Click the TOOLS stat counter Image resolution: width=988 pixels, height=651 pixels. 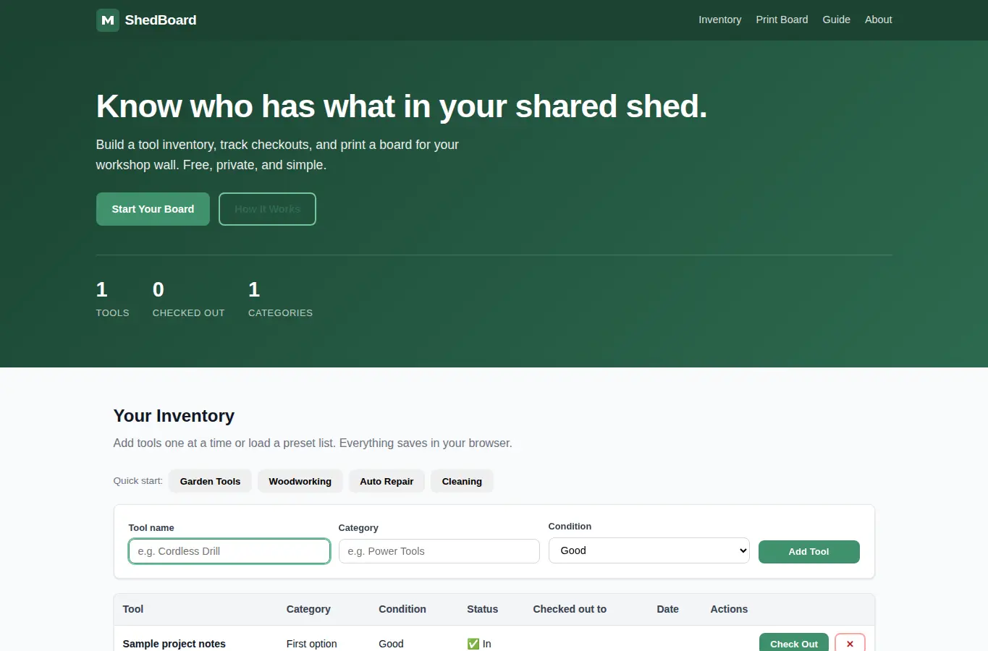click(x=112, y=299)
